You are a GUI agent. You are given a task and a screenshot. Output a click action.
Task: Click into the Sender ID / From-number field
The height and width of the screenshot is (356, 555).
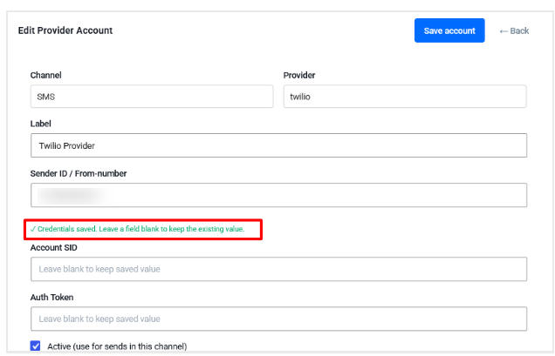pyautogui.click(x=278, y=195)
